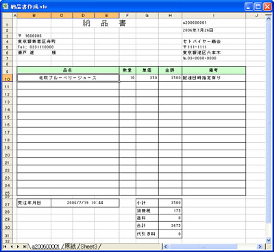Click the 納品書 title text

click(105, 23)
